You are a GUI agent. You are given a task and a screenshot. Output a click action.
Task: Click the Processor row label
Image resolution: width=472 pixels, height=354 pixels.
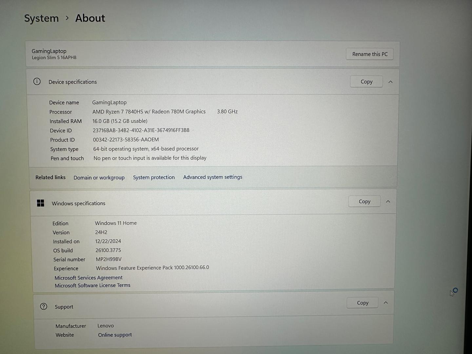pos(61,112)
